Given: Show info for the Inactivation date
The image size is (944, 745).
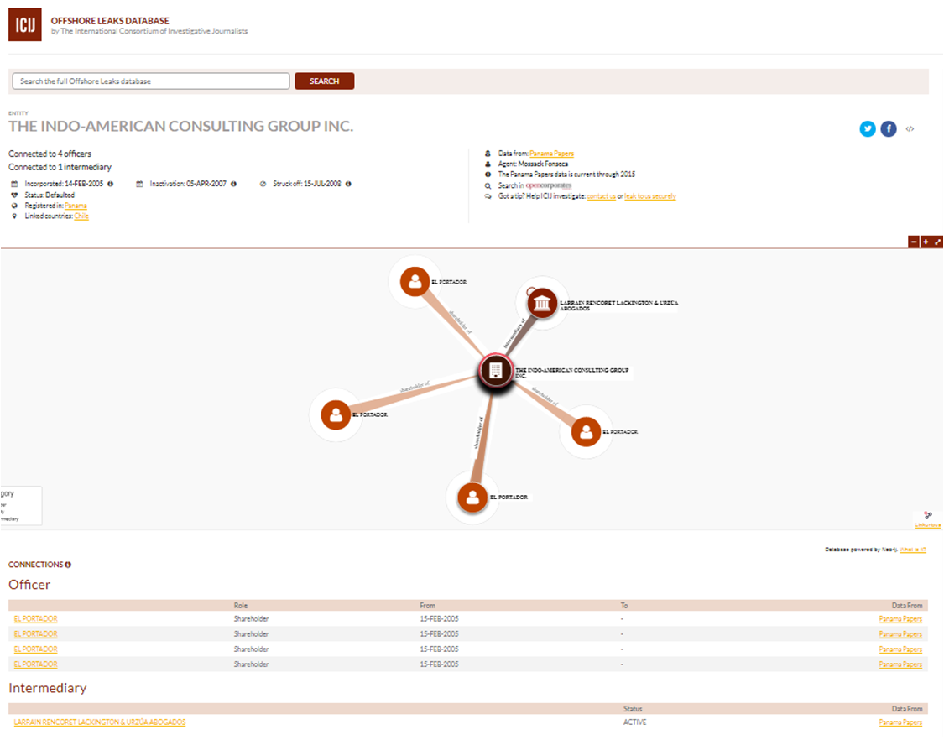Looking at the screenshot, I should 233,184.
